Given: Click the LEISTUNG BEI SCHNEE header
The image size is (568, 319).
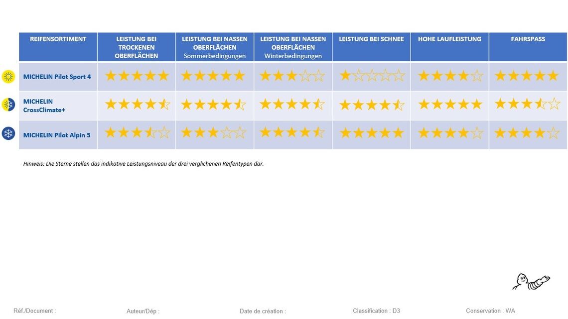Looking at the screenshot, I should click(x=371, y=39).
